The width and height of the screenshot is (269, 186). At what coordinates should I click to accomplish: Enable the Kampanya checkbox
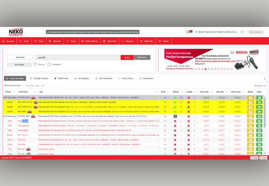coord(49,64)
